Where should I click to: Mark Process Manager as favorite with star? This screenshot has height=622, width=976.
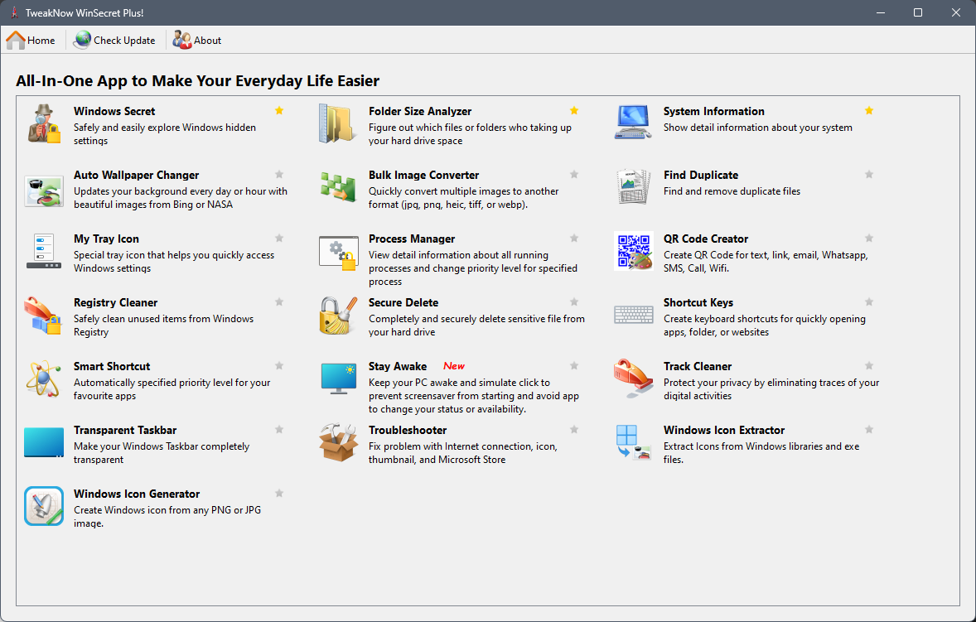coord(574,239)
